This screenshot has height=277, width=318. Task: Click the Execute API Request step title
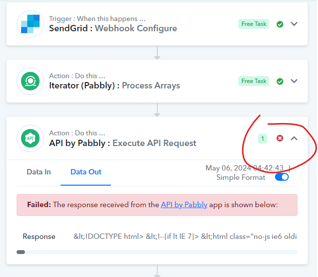154,143
